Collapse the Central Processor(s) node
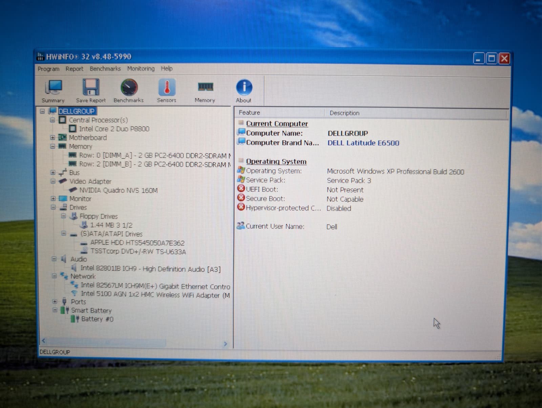This screenshot has width=542, height=408. tap(53, 120)
